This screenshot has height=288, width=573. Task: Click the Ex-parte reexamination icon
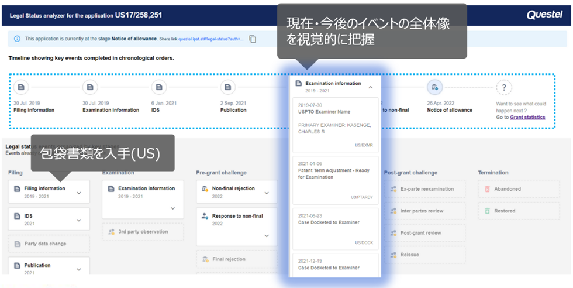point(393,189)
